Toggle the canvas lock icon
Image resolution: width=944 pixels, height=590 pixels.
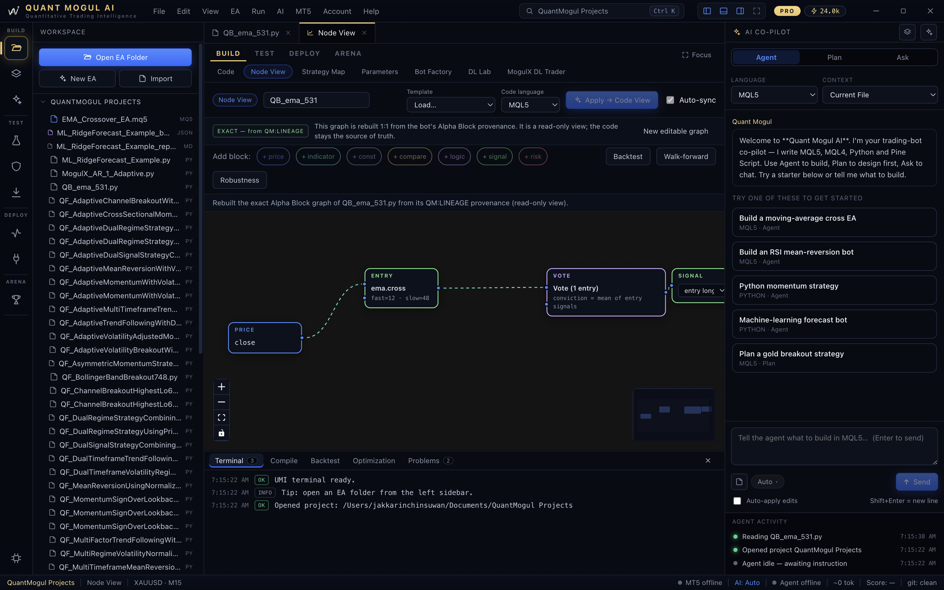tap(222, 433)
